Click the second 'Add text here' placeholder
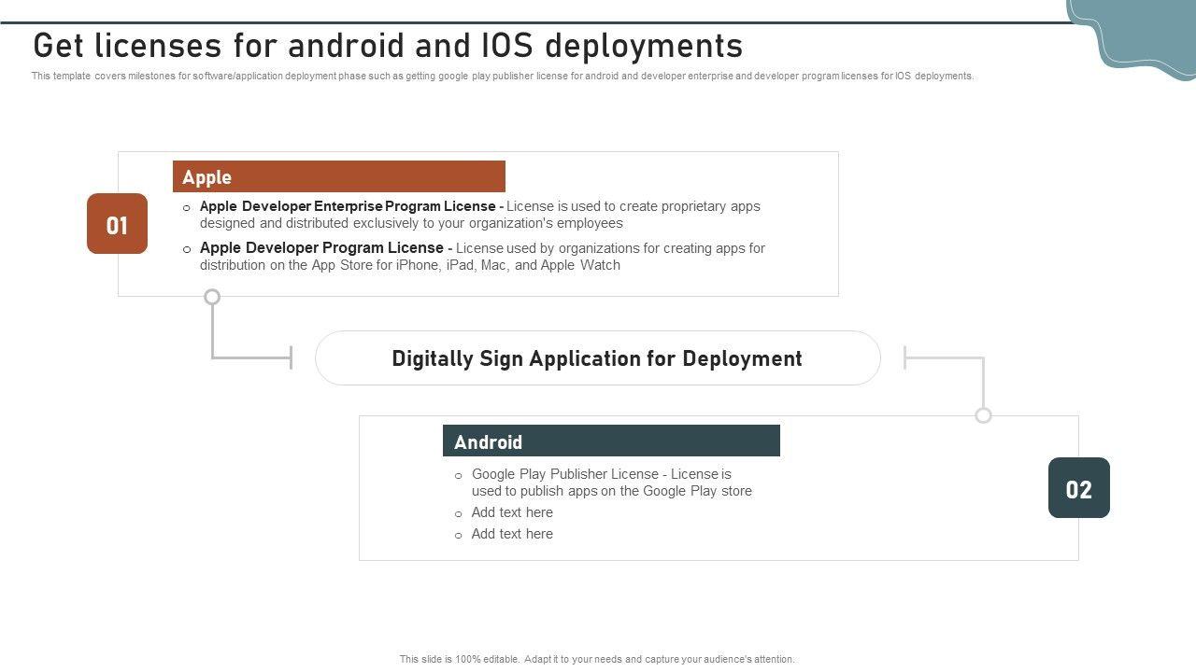Viewport: 1196px width, 672px height. point(512,534)
